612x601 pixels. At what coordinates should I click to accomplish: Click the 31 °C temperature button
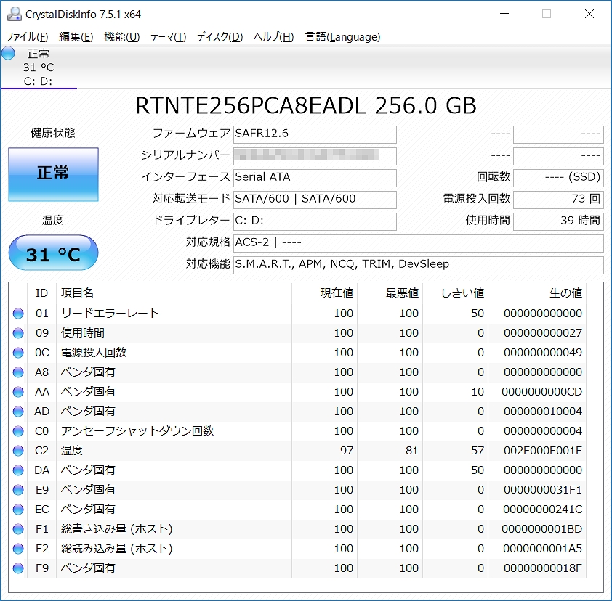[x=54, y=253]
